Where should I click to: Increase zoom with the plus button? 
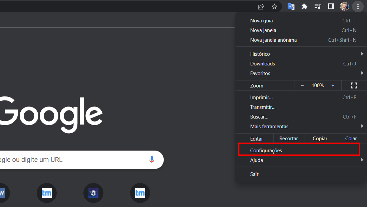[333, 86]
